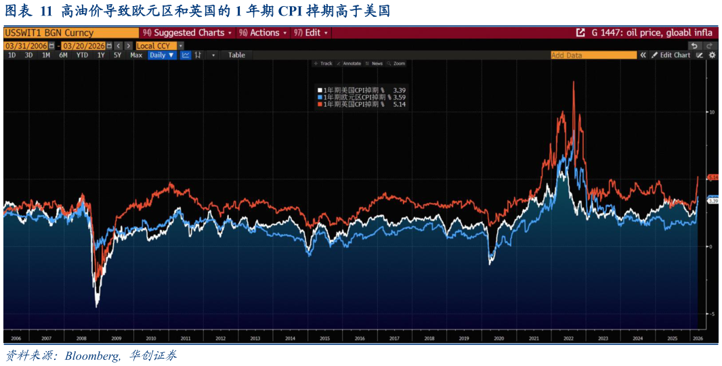Click blue Eurozone CPI swap legend swatch
The width and height of the screenshot is (722, 366).
pos(320,97)
